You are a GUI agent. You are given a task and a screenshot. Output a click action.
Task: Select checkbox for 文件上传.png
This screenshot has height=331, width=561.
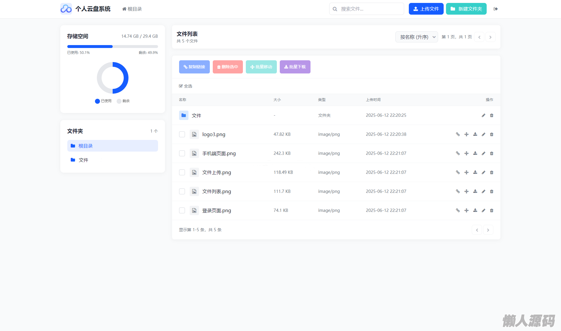(182, 172)
